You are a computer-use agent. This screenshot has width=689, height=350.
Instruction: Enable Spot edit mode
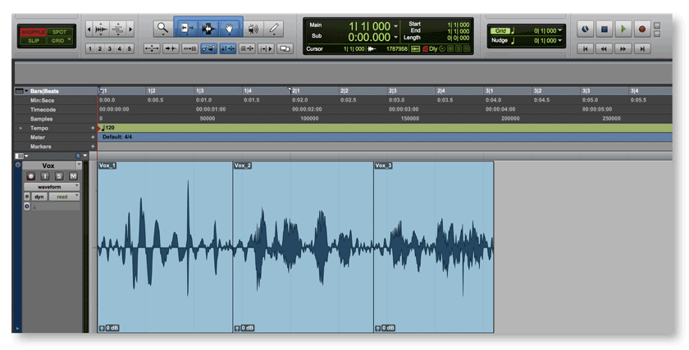[59, 32]
